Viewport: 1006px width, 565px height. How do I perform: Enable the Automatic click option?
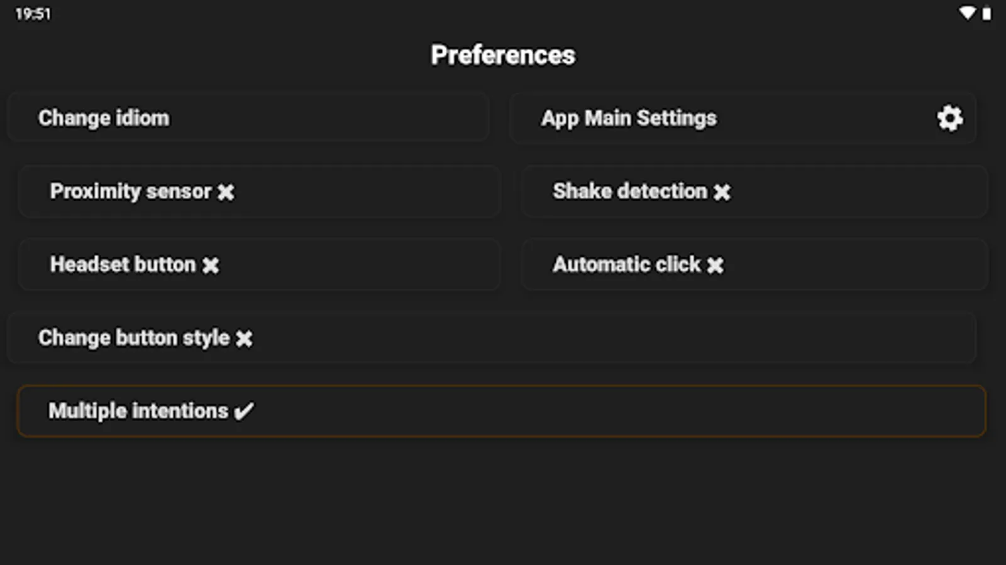754,264
